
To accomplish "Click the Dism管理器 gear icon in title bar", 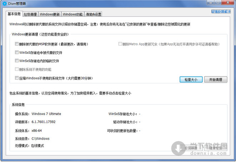I will click(x=4, y=4).
